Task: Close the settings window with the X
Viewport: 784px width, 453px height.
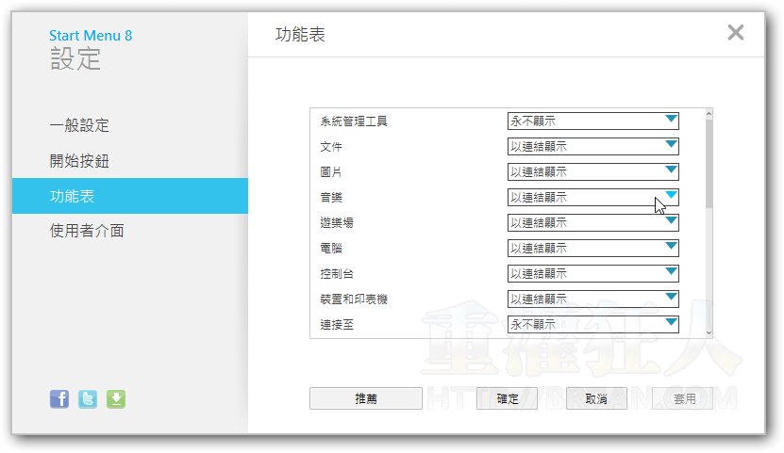Action: pos(736,33)
